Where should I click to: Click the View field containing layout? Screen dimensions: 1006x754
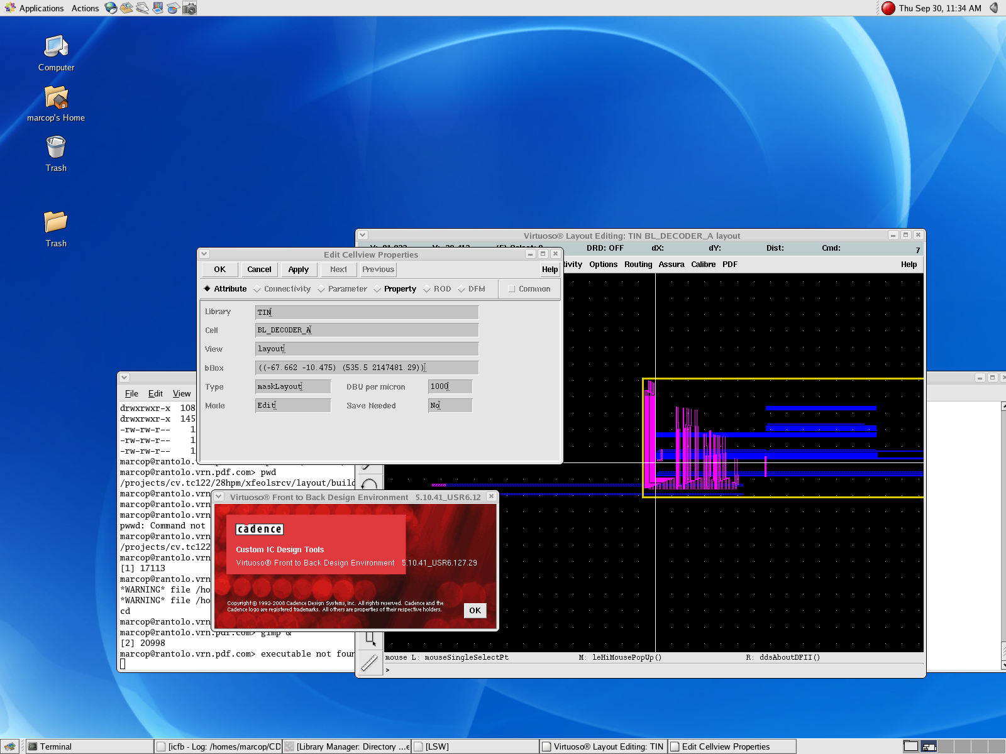367,349
